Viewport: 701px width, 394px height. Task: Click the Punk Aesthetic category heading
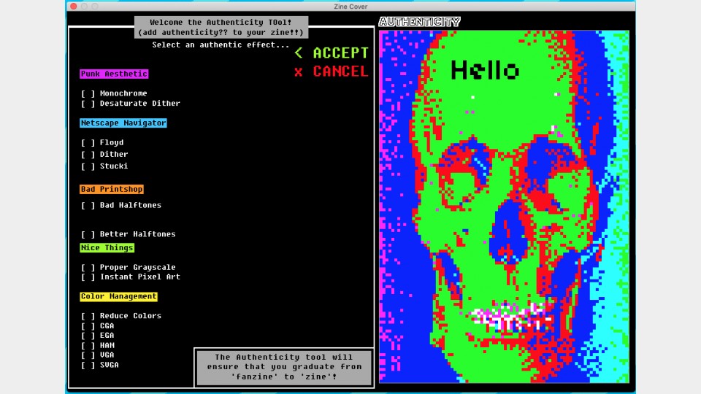(x=114, y=74)
